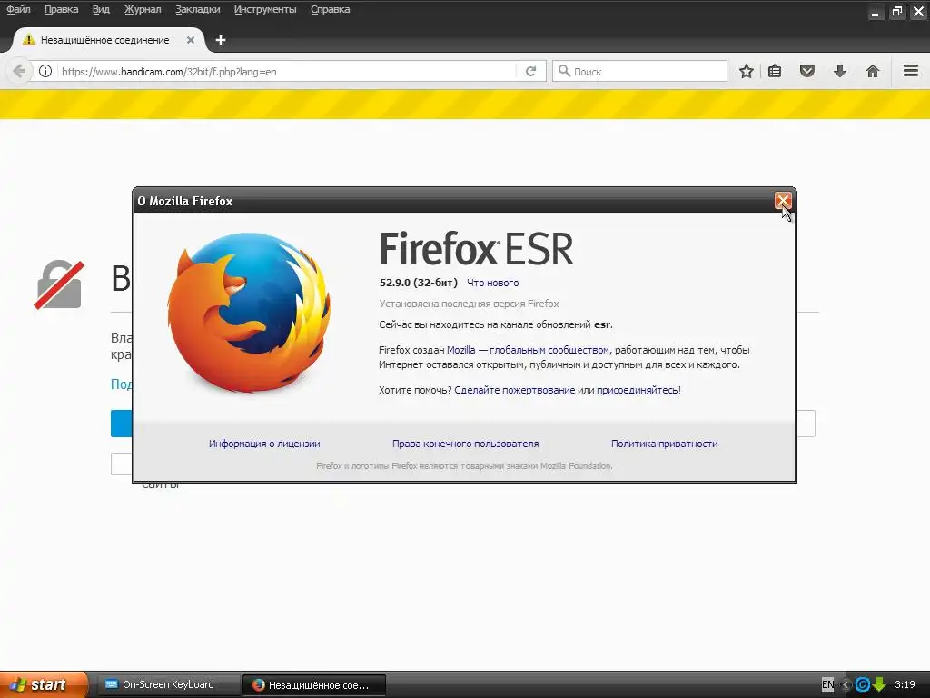The height and width of the screenshot is (698, 930).
Task: Open Политика приватности link
Action: coord(664,444)
